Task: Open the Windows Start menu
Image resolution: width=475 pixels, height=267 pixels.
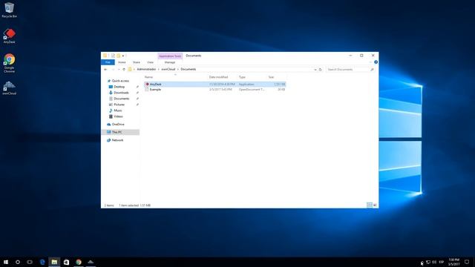Action: pyautogui.click(x=6, y=262)
